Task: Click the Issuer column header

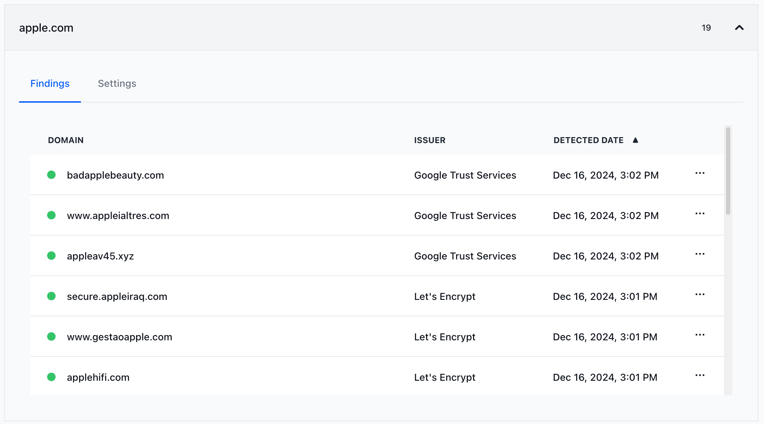Action: coord(429,140)
